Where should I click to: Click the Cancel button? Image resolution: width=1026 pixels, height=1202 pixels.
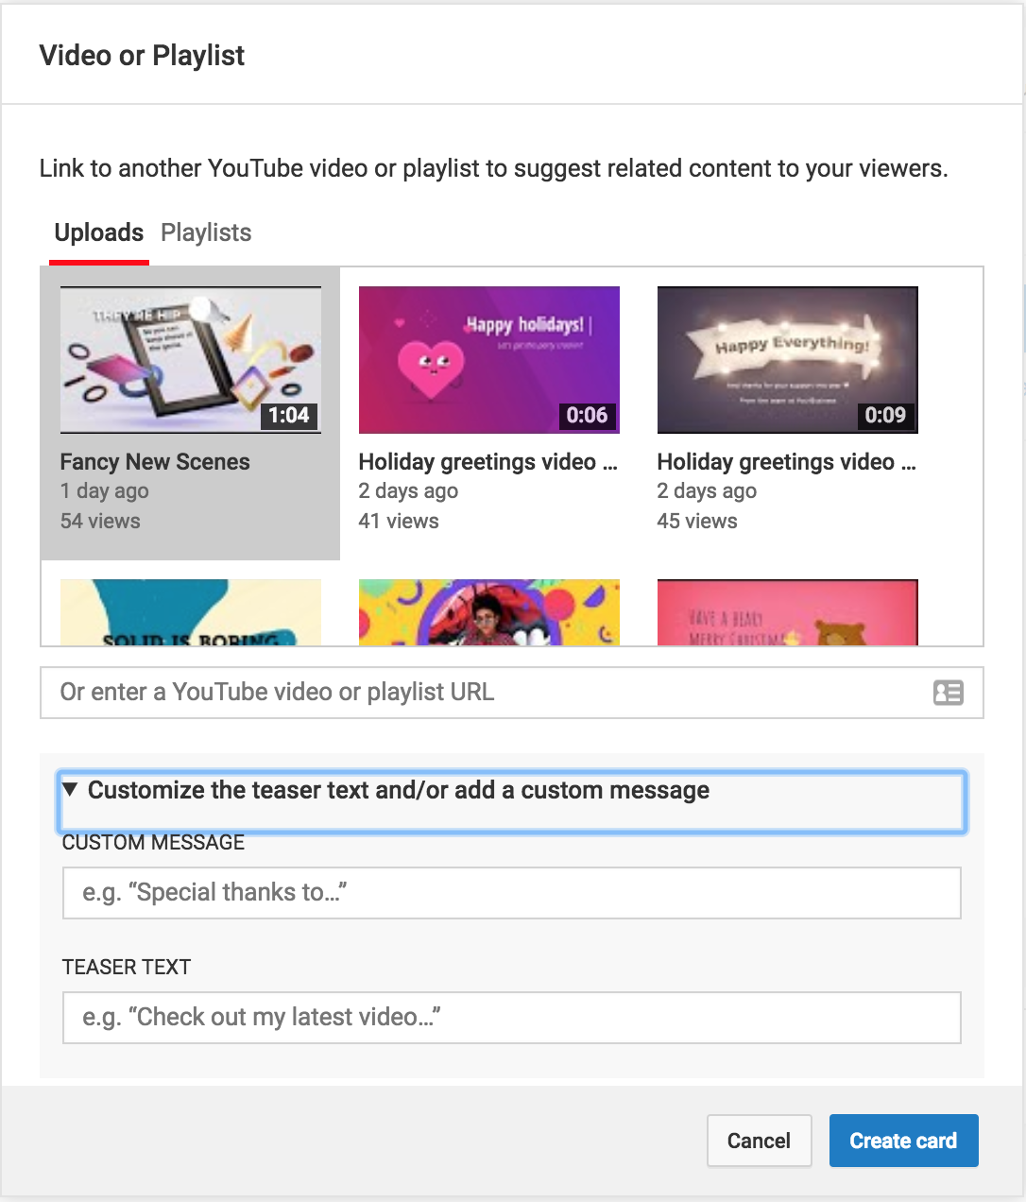click(x=759, y=1141)
